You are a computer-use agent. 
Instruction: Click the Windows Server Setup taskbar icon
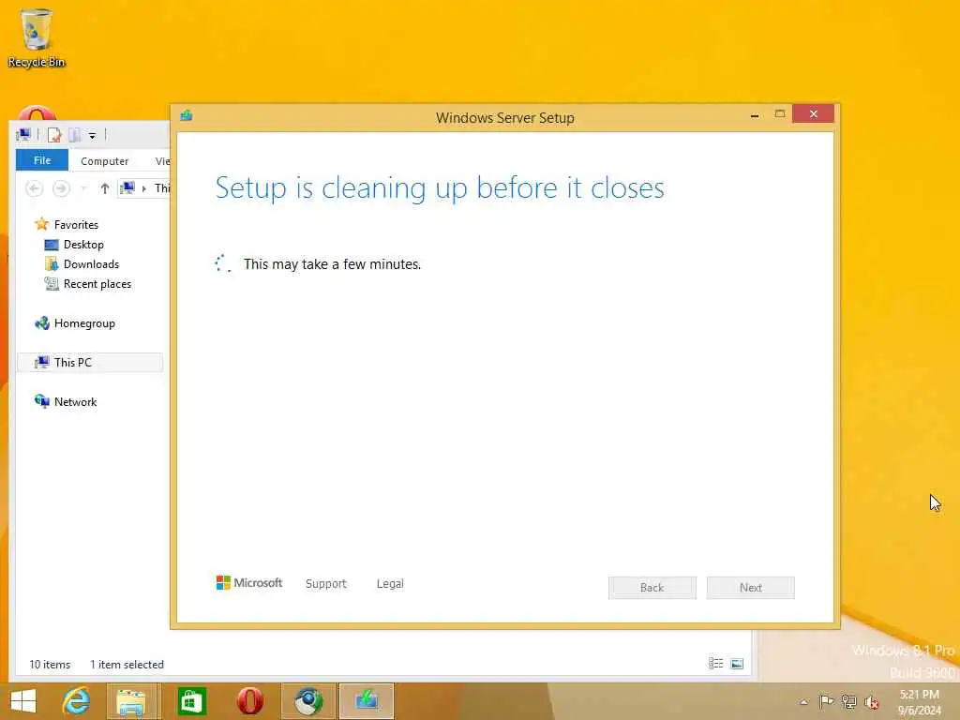(x=367, y=701)
